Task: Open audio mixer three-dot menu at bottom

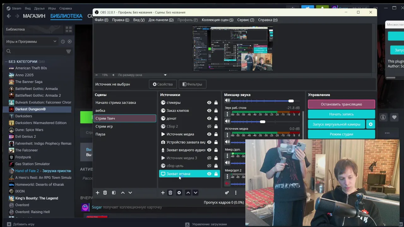Action: [235, 193]
